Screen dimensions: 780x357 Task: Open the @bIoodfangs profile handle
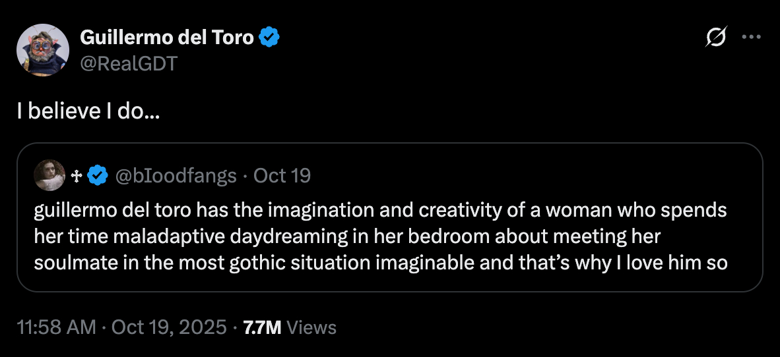[x=176, y=176]
